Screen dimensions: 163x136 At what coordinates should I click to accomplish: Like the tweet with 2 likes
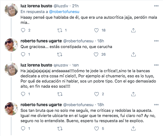[x=95, y=94]
